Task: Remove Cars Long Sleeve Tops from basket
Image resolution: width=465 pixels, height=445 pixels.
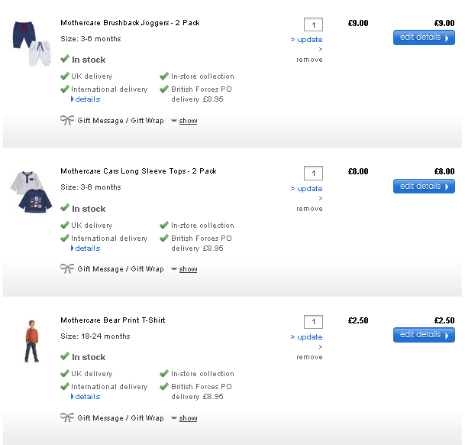Action: (309, 209)
